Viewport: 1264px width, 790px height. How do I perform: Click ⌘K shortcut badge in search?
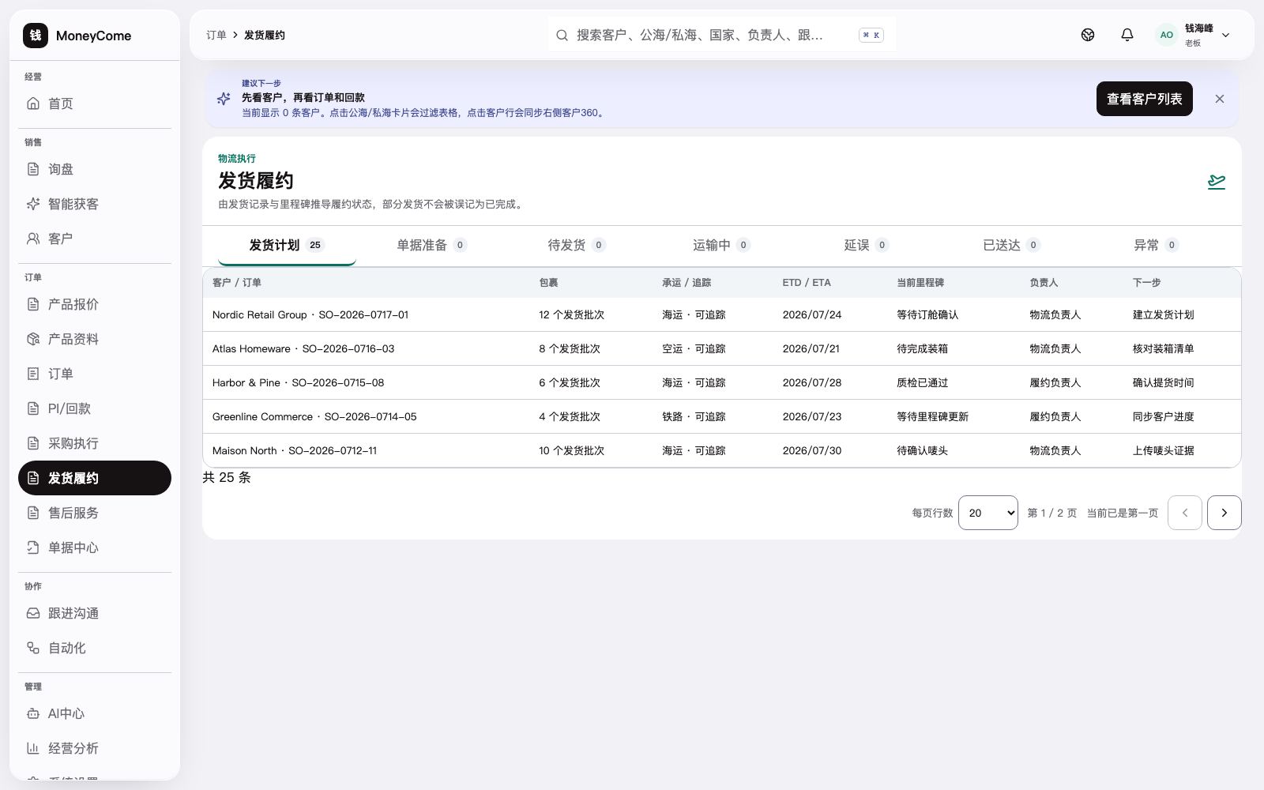coord(871,35)
